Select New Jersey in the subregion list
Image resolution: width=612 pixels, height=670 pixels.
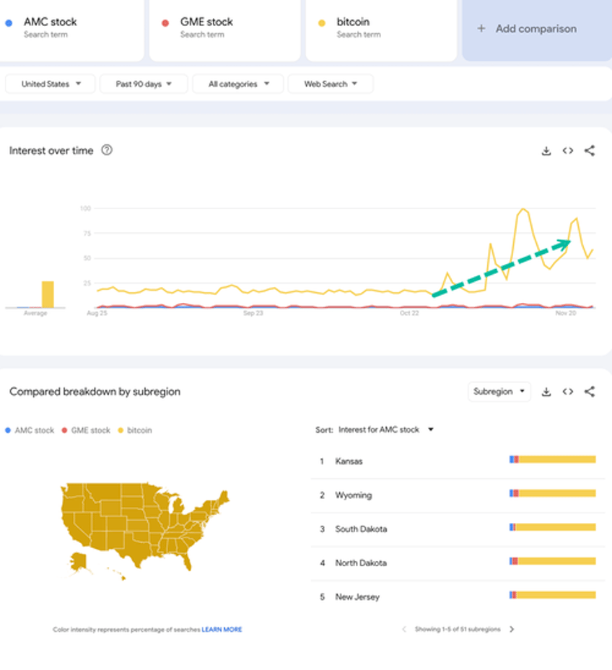(x=458, y=597)
